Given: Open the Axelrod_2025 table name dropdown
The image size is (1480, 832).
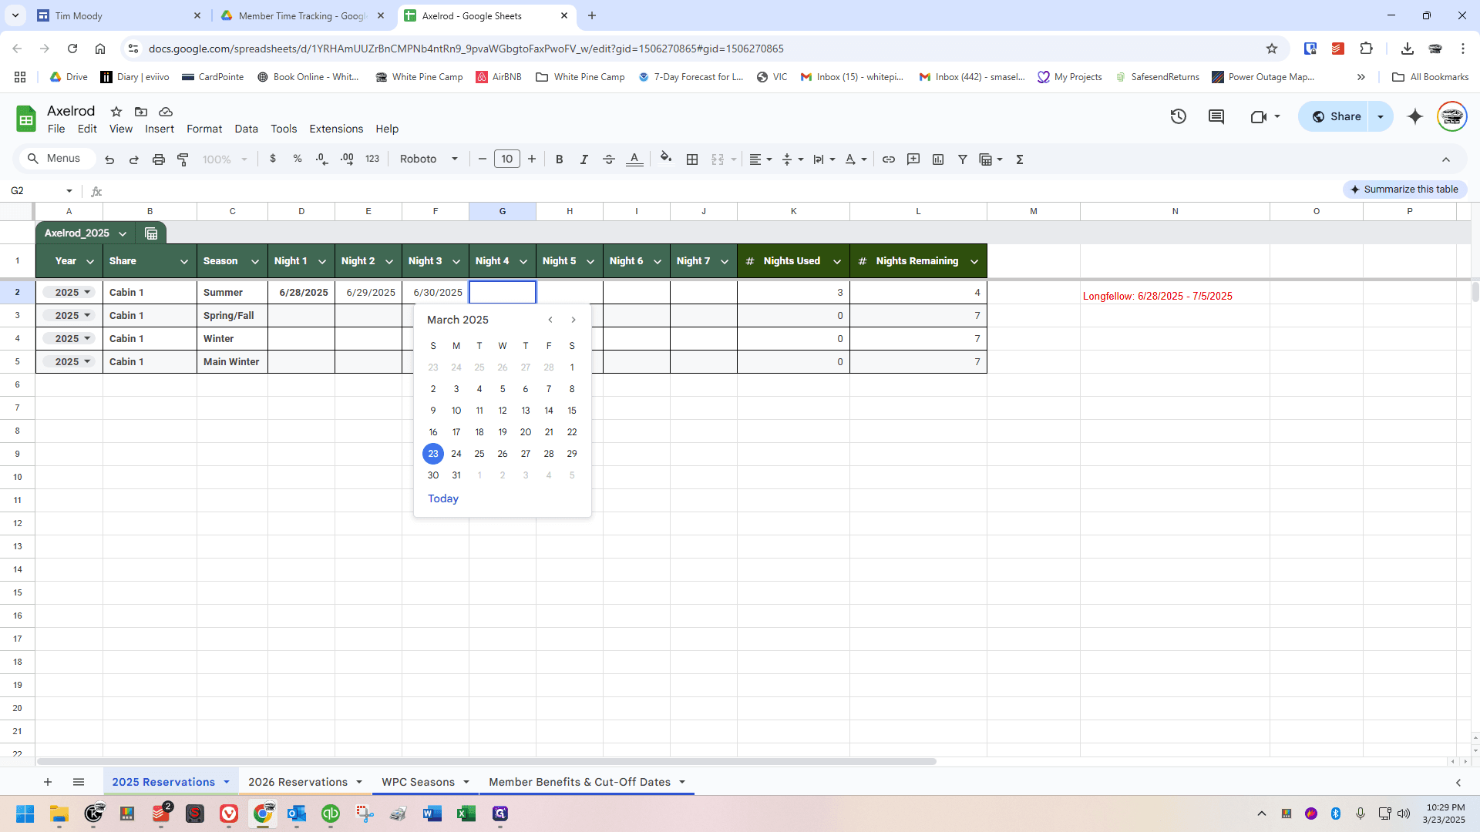Looking at the screenshot, I should [x=123, y=233].
